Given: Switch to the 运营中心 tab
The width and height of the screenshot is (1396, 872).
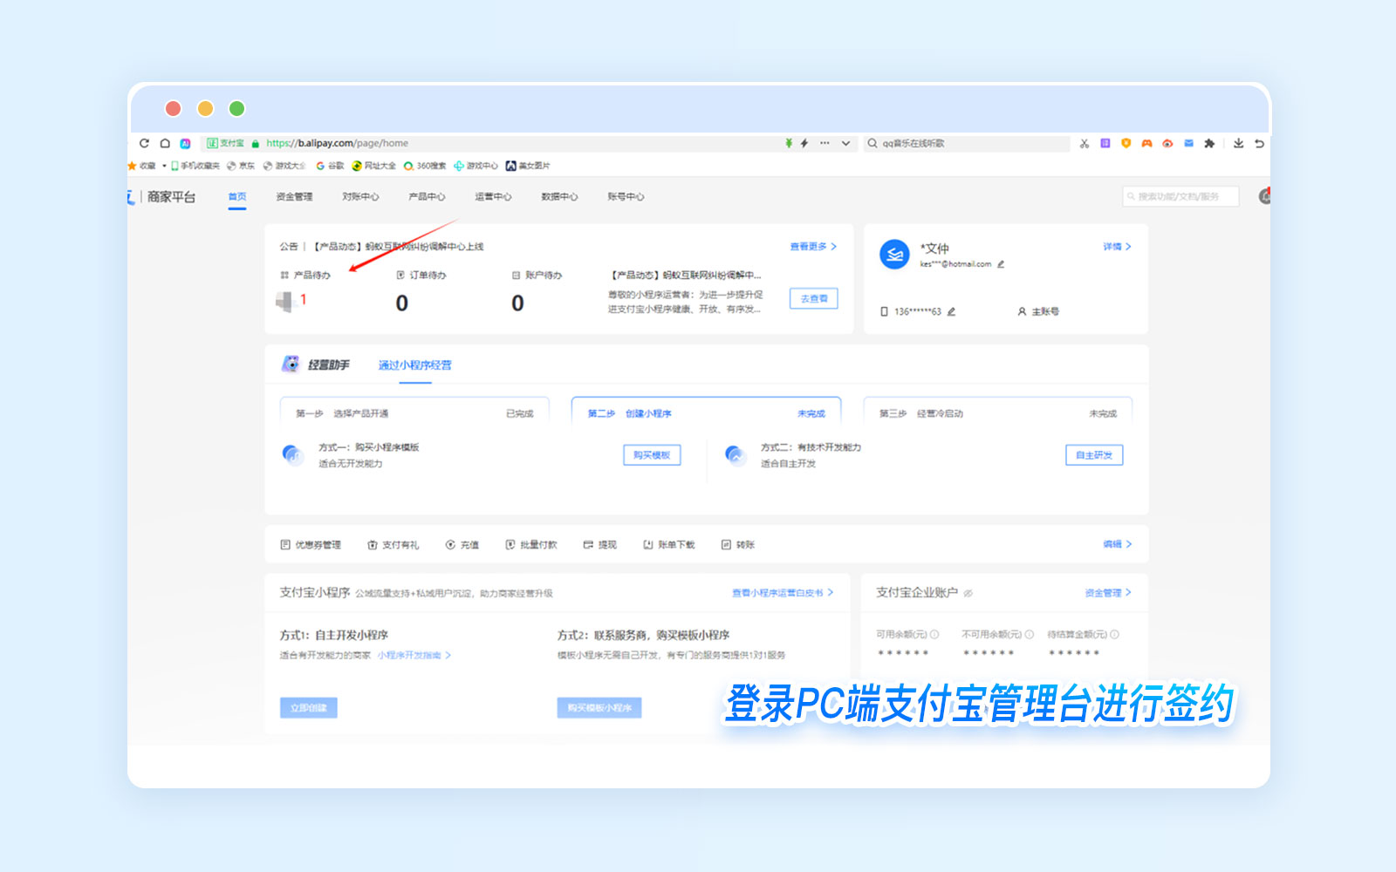Looking at the screenshot, I should click(x=493, y=197).
